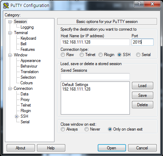Open the Translation settings category
Image resolution: width=163 pixels, height=156 pixels.
coord(30,72)
